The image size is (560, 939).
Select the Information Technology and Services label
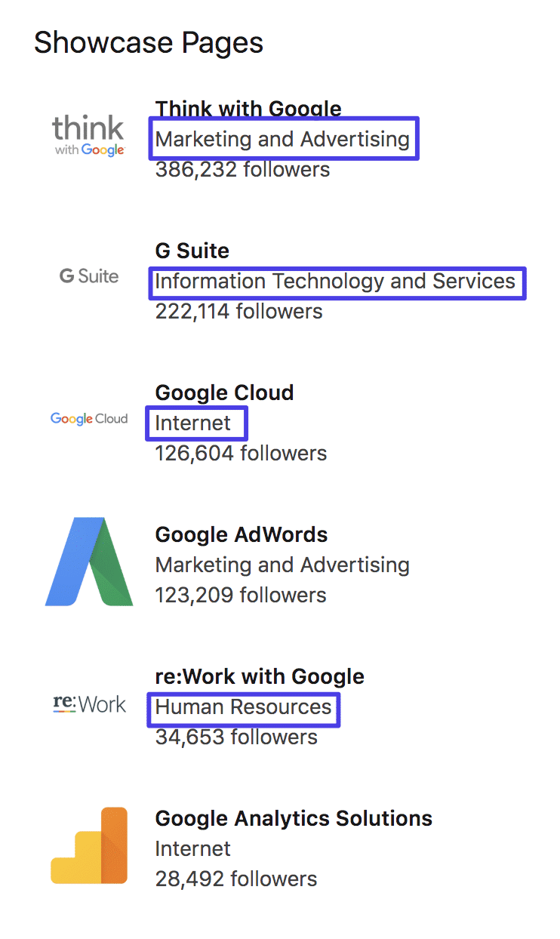tap(337, 282)
